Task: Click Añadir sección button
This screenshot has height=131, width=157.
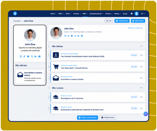Action: pyautogui.click(x=108, y=117)
